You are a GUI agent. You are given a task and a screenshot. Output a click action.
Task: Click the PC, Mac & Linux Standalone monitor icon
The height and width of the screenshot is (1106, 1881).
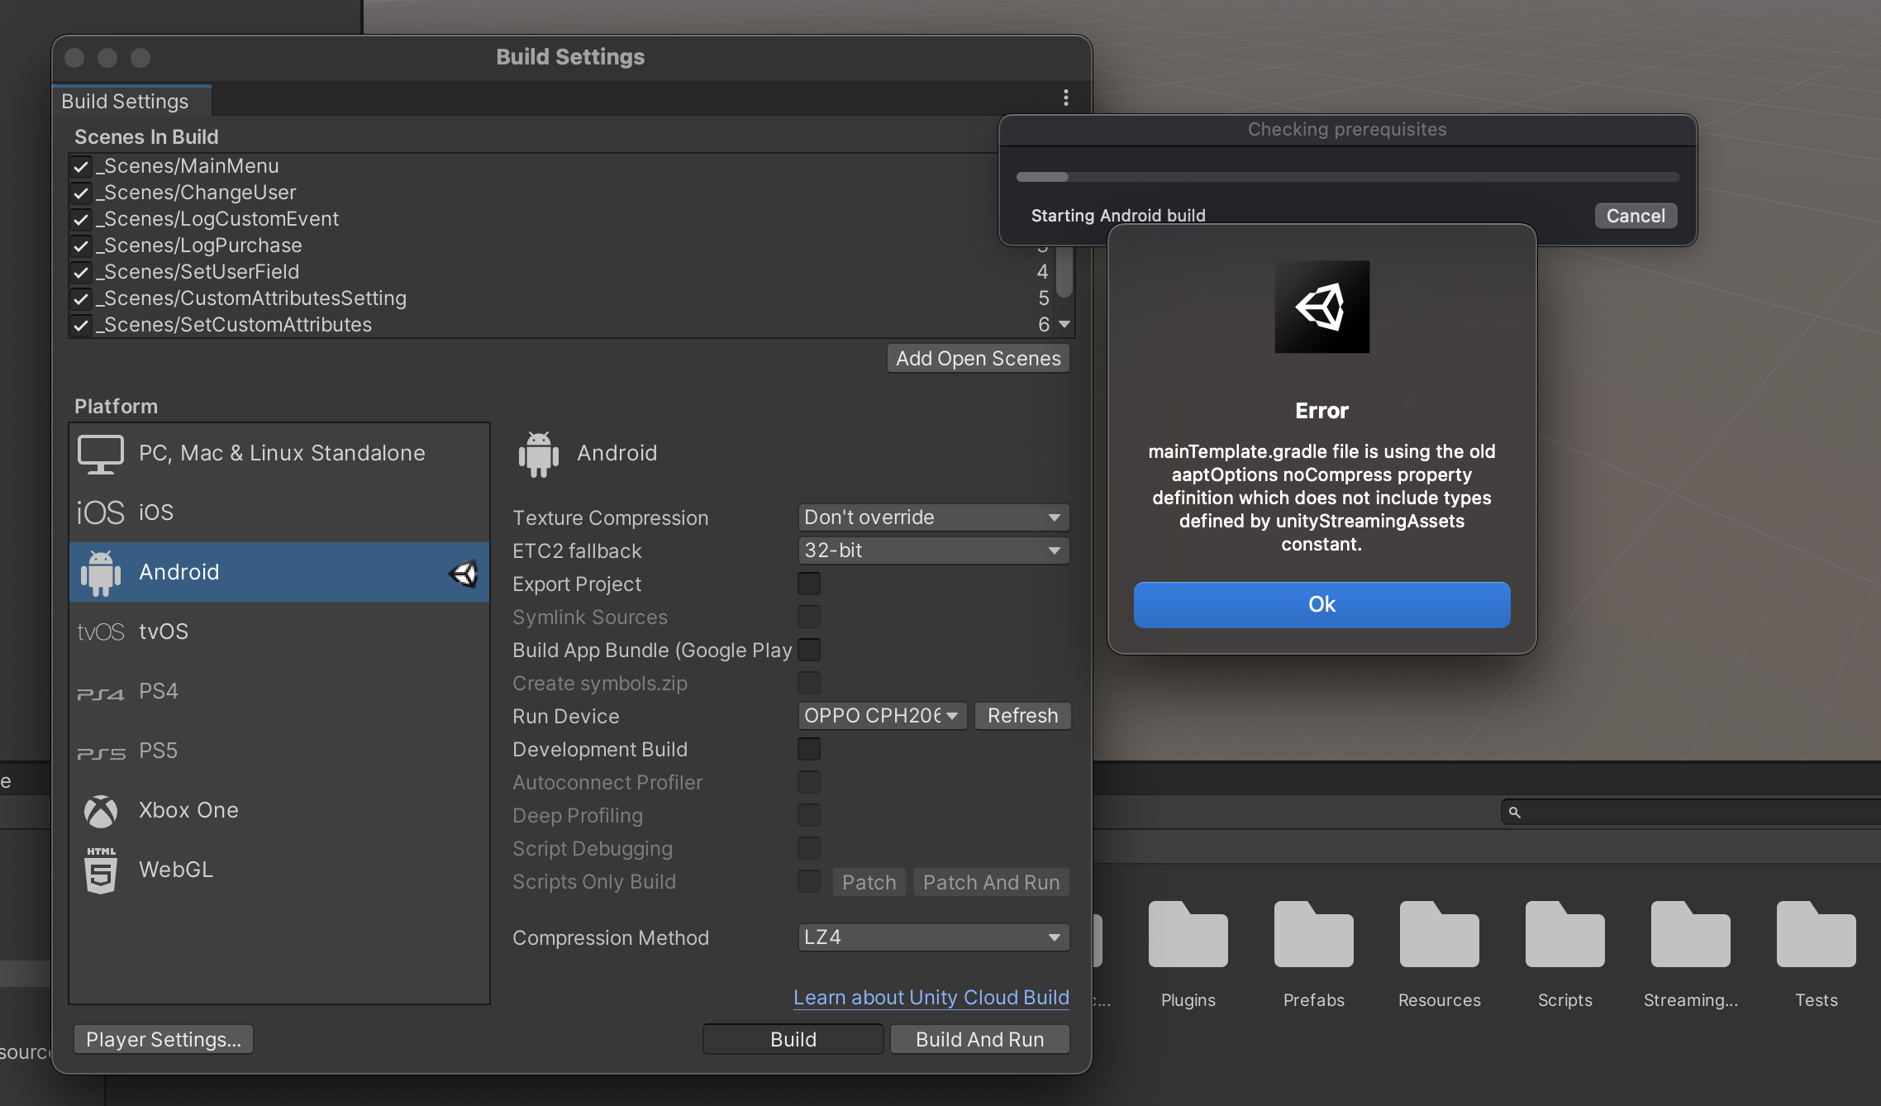[x=101, y=452]
